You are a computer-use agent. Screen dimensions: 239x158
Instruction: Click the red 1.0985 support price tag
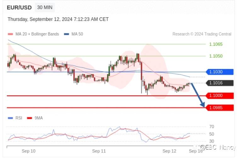pos(220,108)
